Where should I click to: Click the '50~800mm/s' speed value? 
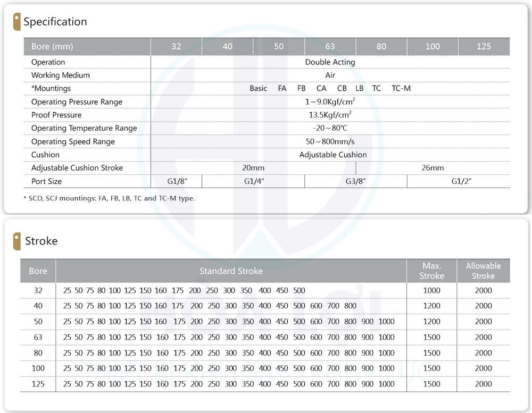[330, 142]
